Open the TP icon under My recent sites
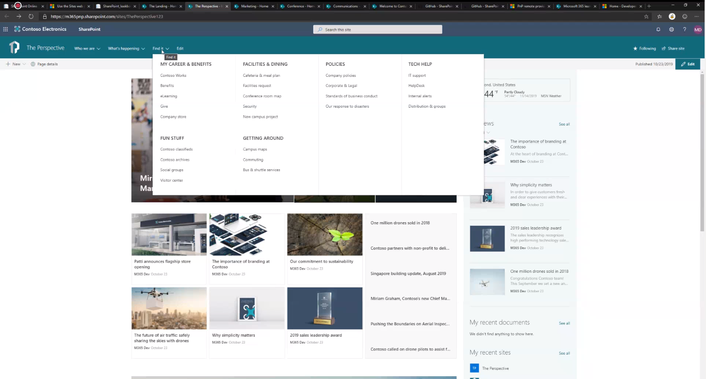The width and height of the screenshot is (706, 379). click(x=474, y=368)
